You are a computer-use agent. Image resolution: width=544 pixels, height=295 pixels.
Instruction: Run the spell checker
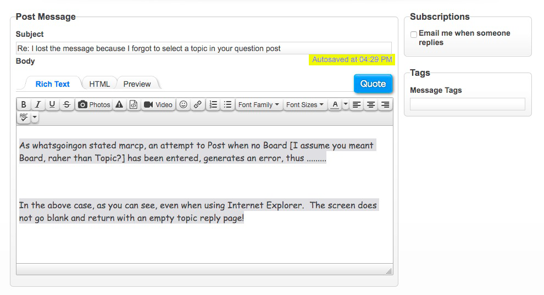click(24, 117)
